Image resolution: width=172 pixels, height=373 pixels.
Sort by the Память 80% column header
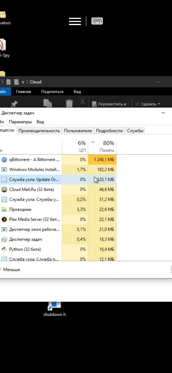[x=102, y=147]
